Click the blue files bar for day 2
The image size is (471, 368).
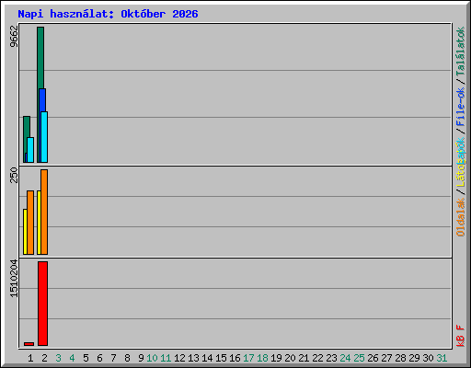(x=42, y=100)
